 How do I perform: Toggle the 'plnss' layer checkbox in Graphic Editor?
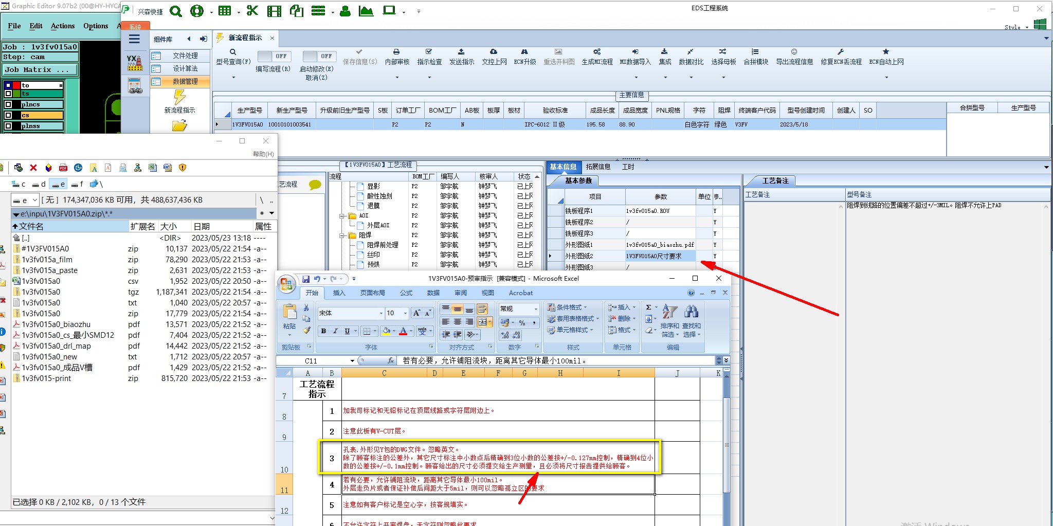coord(8,126)
